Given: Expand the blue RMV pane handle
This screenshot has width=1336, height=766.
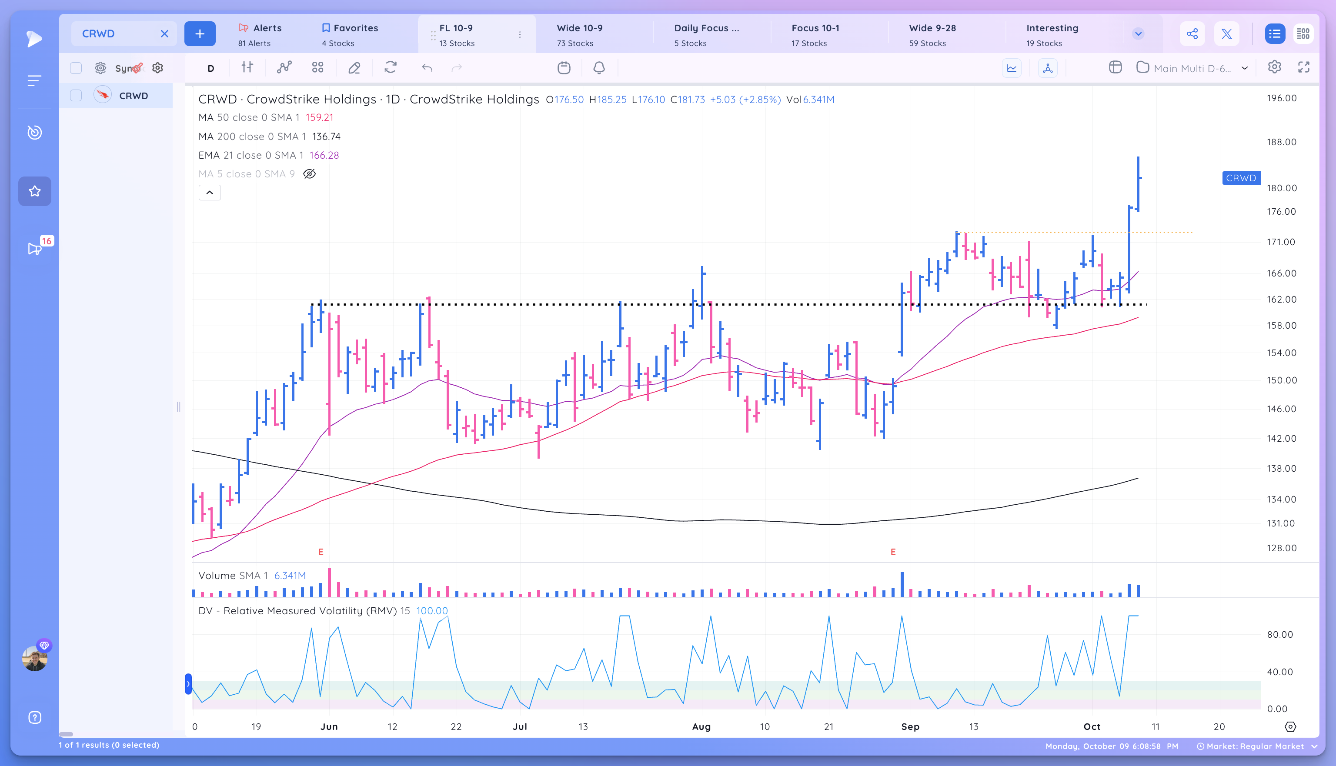Looking at the screenshot, I should tap(188, 684).
